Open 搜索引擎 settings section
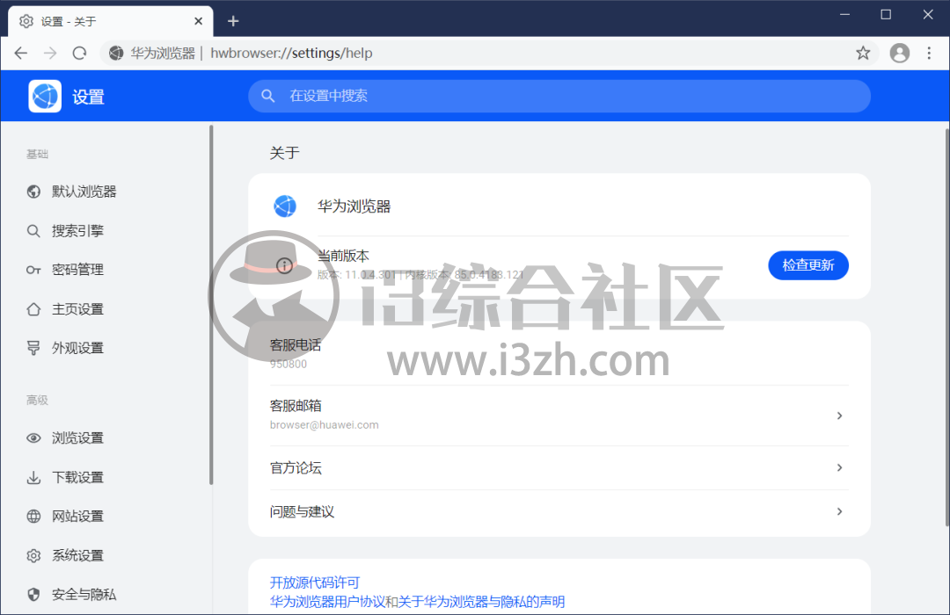This screenshot has width=950, height=615. pos(77,230)
